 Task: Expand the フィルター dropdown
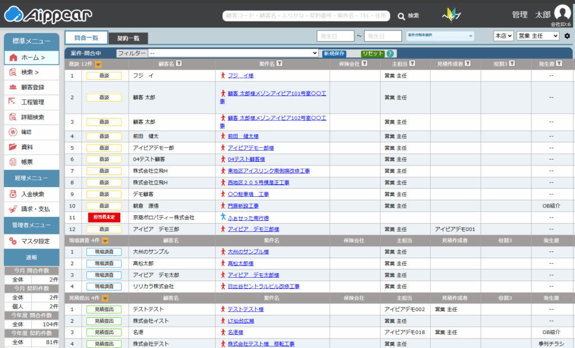(233, 53)
